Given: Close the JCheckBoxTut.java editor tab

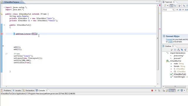Looking at the screenshot, I should click(21, 2).
